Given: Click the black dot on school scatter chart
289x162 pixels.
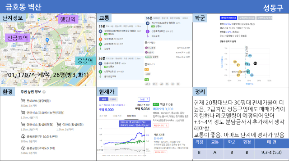Looking at the screenshot, I should (x=255, y=63).
